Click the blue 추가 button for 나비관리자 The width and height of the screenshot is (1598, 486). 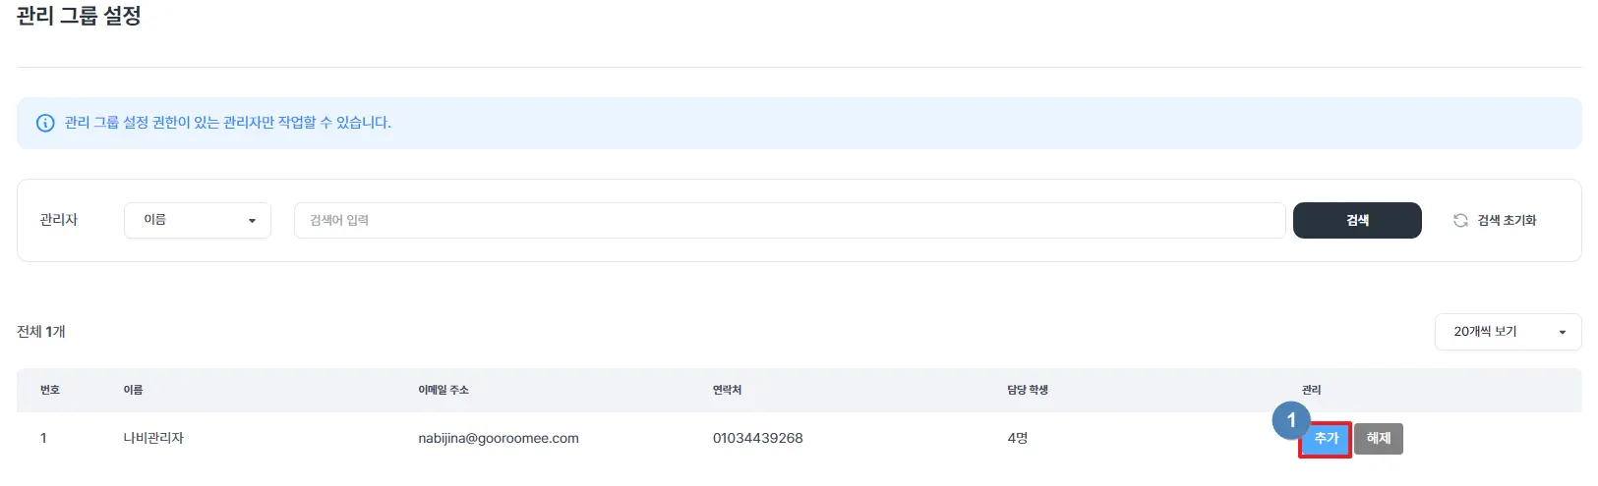1326,439
